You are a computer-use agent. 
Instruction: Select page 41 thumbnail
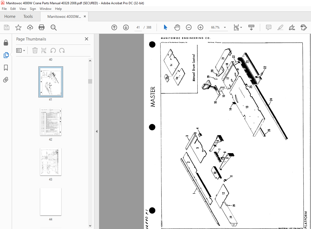click(x=51, y=82)
